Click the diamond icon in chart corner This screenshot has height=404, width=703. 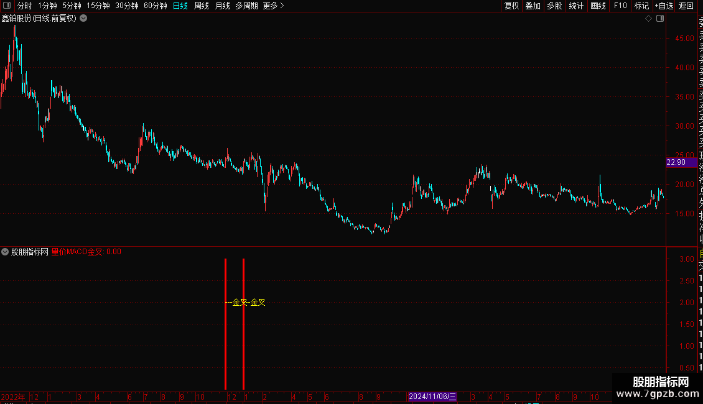click(648, 19)
